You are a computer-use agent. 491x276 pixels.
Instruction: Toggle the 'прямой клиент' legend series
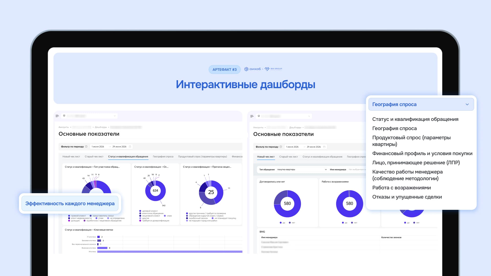pyautogui.click(x=77, y=216)
